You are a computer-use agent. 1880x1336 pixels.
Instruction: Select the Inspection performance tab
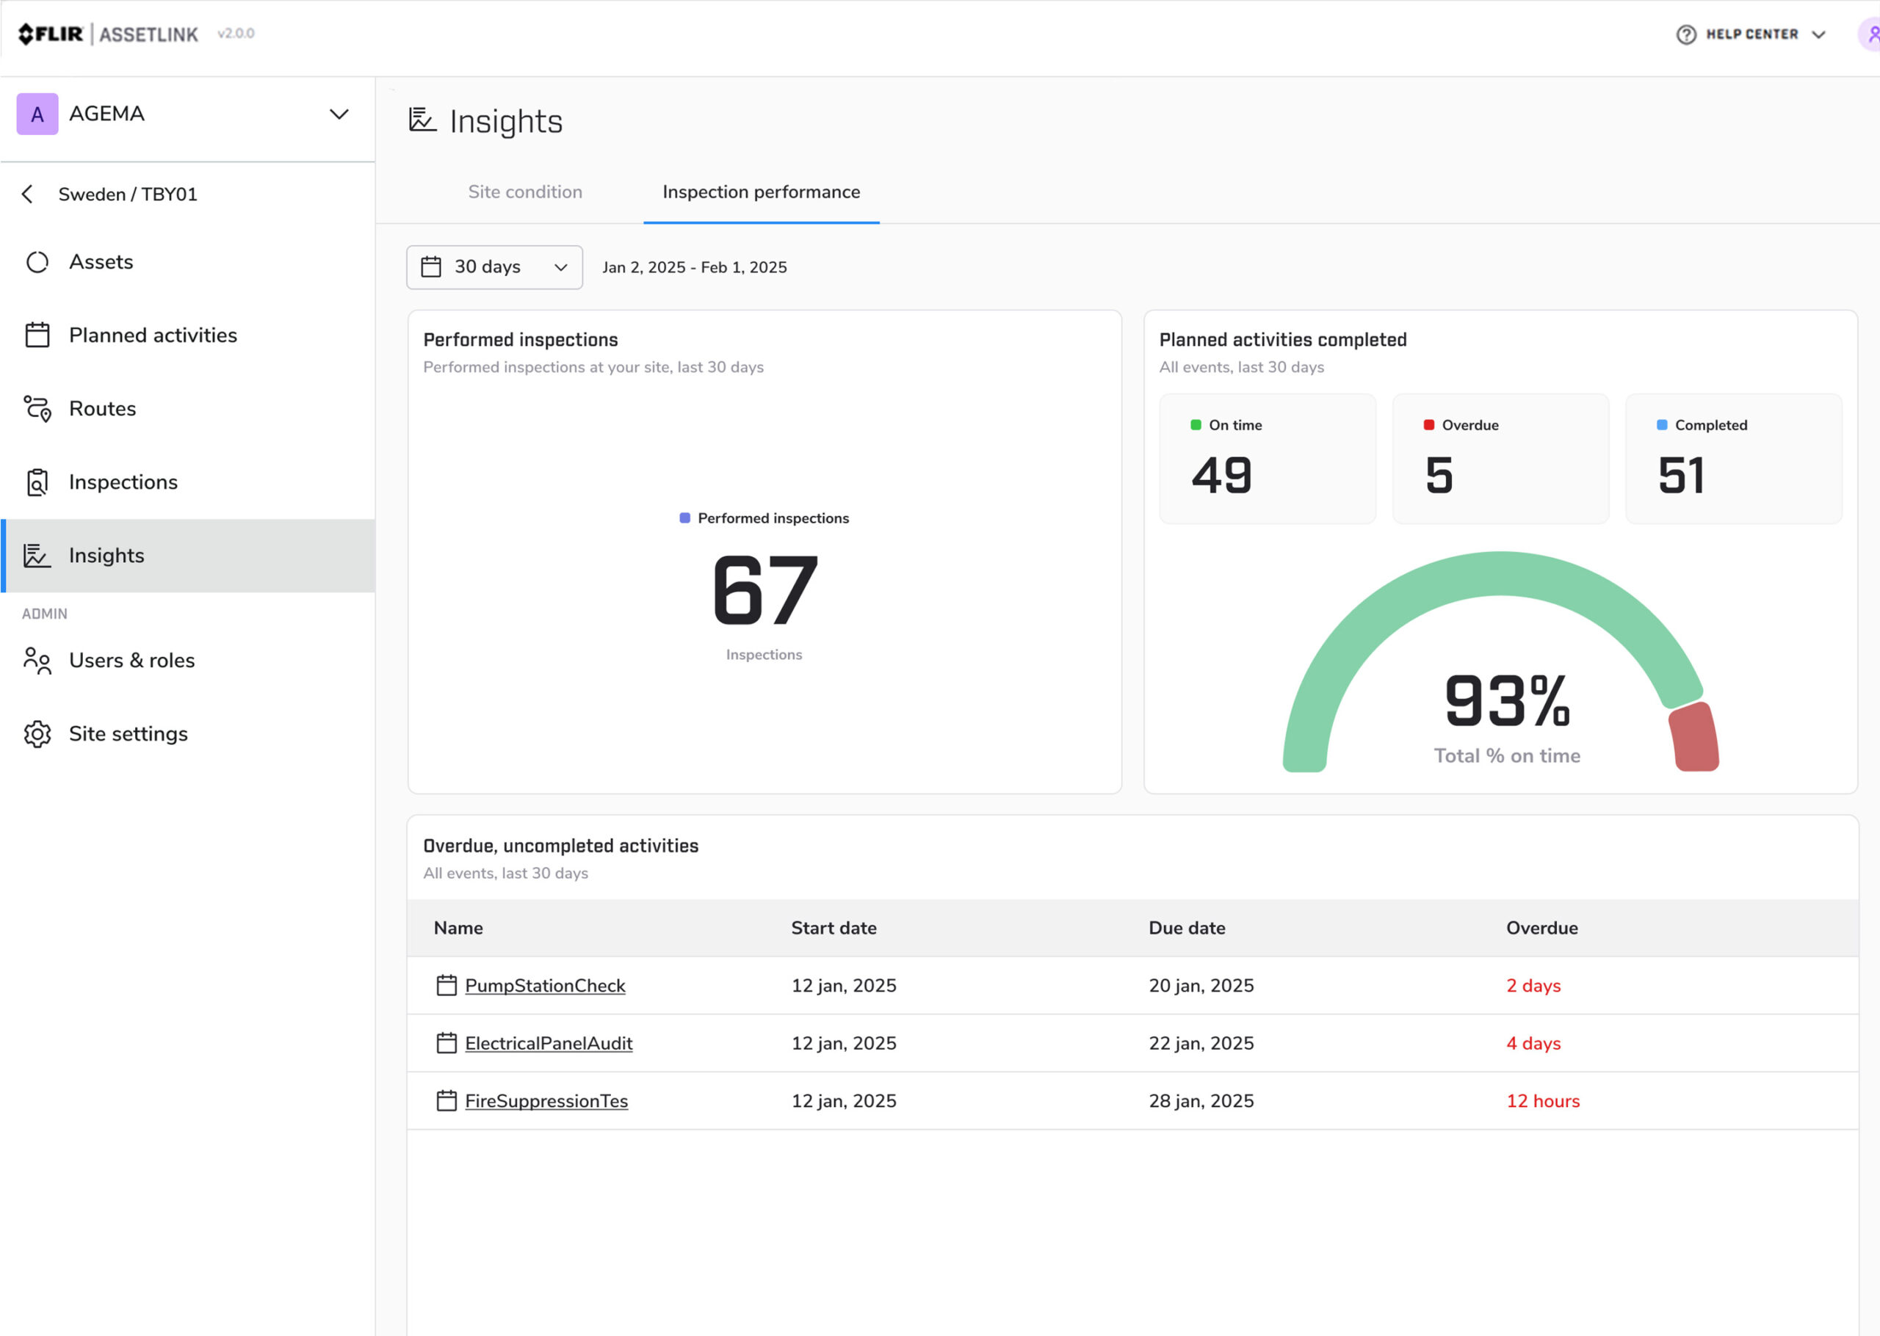[x=761, y=192]
